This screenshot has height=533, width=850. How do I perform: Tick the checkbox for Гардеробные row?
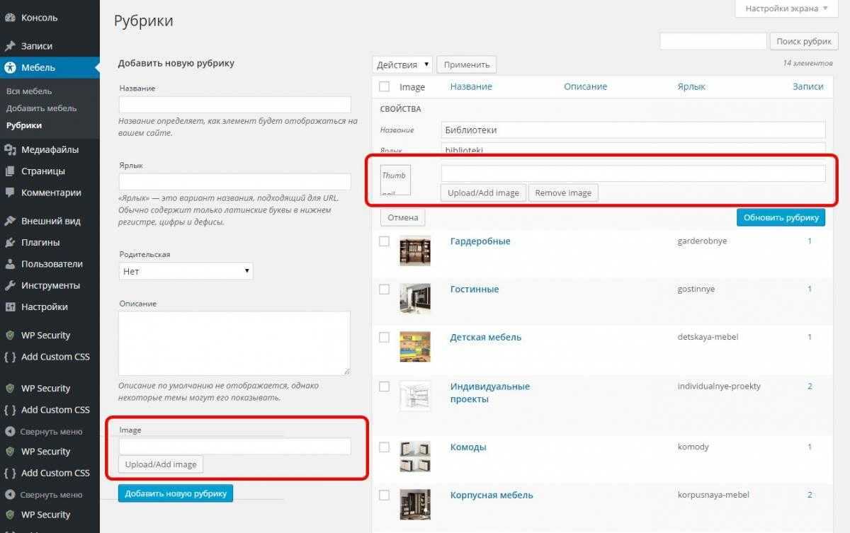[384, 241]
